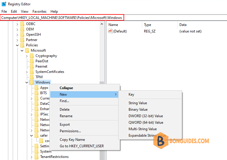Open the Help menu
227x160 pixels.
pyautogui.click(x=54, y=12)
